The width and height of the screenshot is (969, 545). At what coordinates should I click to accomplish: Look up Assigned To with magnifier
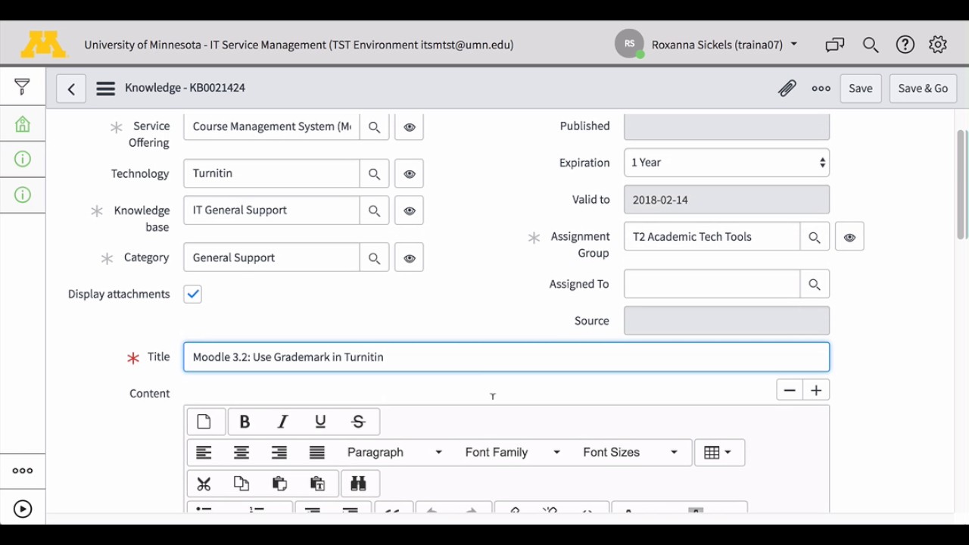point(815,285)
